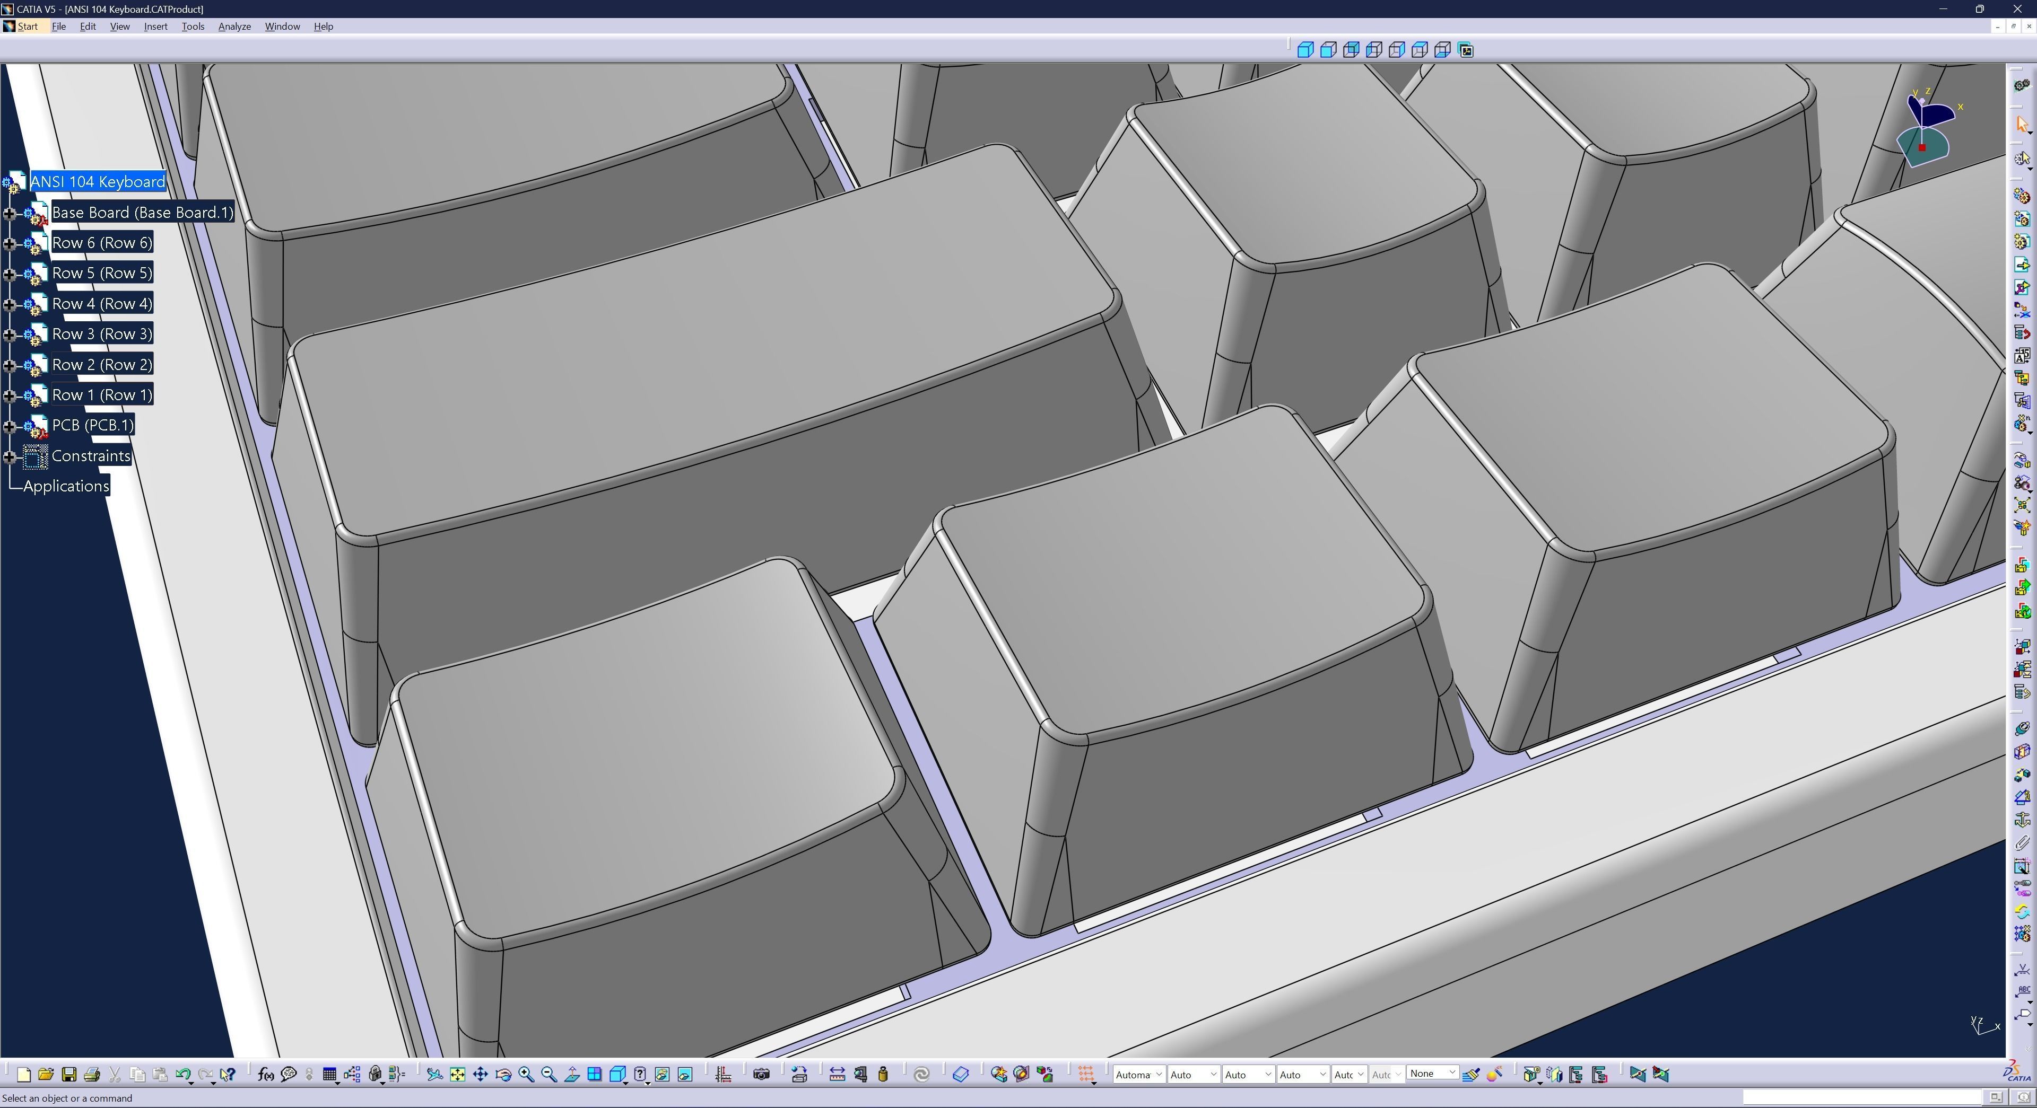
Task: Expand the PCB tree node
Action: coord(10,427)
